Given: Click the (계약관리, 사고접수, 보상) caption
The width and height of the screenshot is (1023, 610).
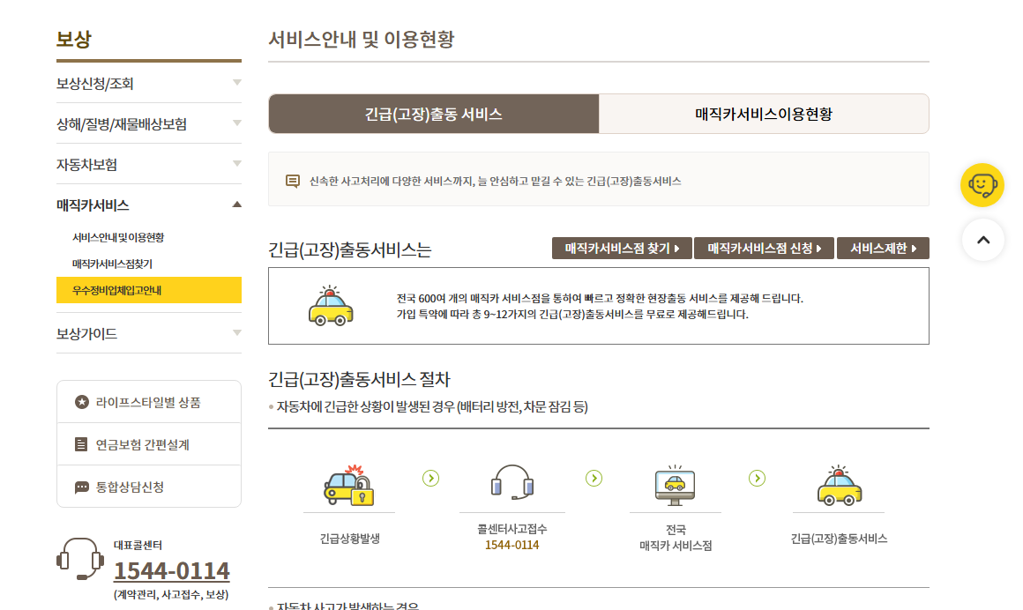Looking at the screenshot, I should (x=171, y=594).
